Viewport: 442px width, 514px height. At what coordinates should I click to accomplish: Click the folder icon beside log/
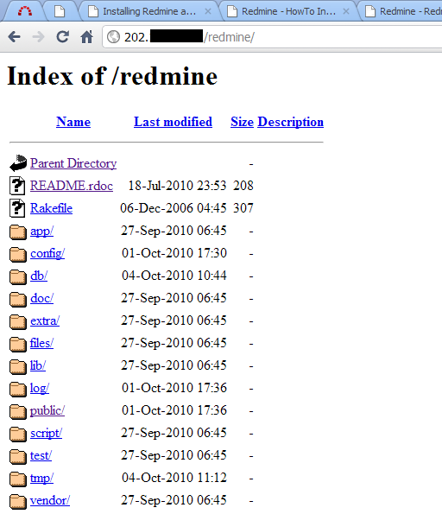[18, 390]
